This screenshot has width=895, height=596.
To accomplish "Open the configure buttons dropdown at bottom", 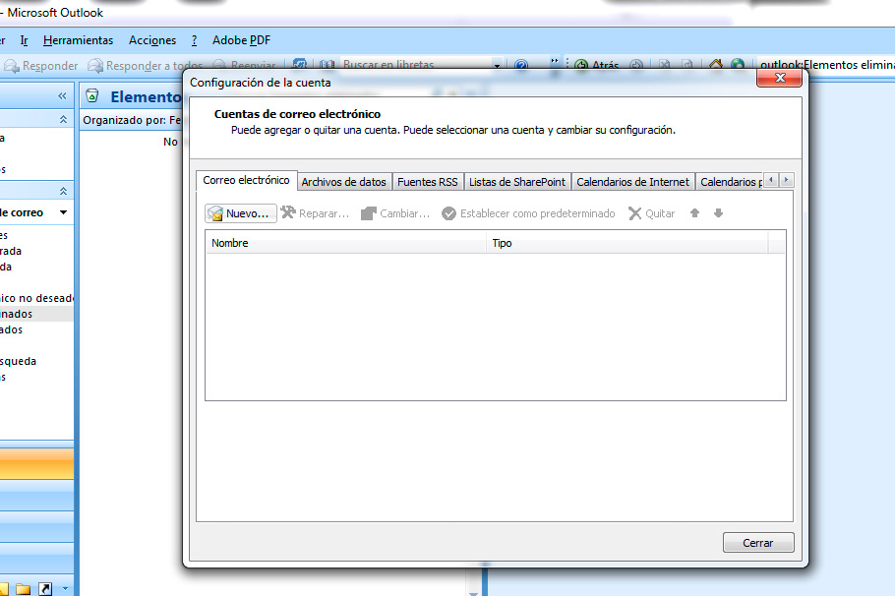I will [x=65, y=588].
